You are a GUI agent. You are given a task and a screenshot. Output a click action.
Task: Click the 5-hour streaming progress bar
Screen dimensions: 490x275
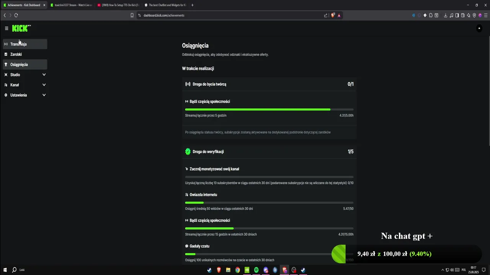(269, 110)
